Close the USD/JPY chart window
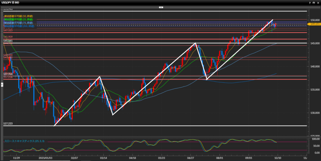The height and width of the screenshot is (161, 321). click(x=318, y=3)
